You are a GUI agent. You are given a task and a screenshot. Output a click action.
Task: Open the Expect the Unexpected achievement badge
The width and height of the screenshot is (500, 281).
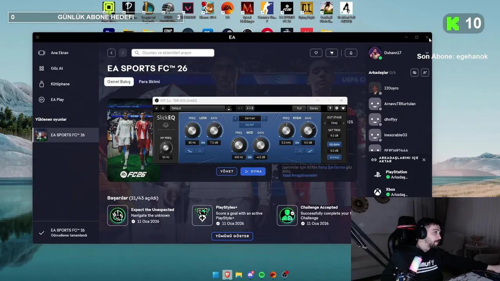(x=118, y=215)
